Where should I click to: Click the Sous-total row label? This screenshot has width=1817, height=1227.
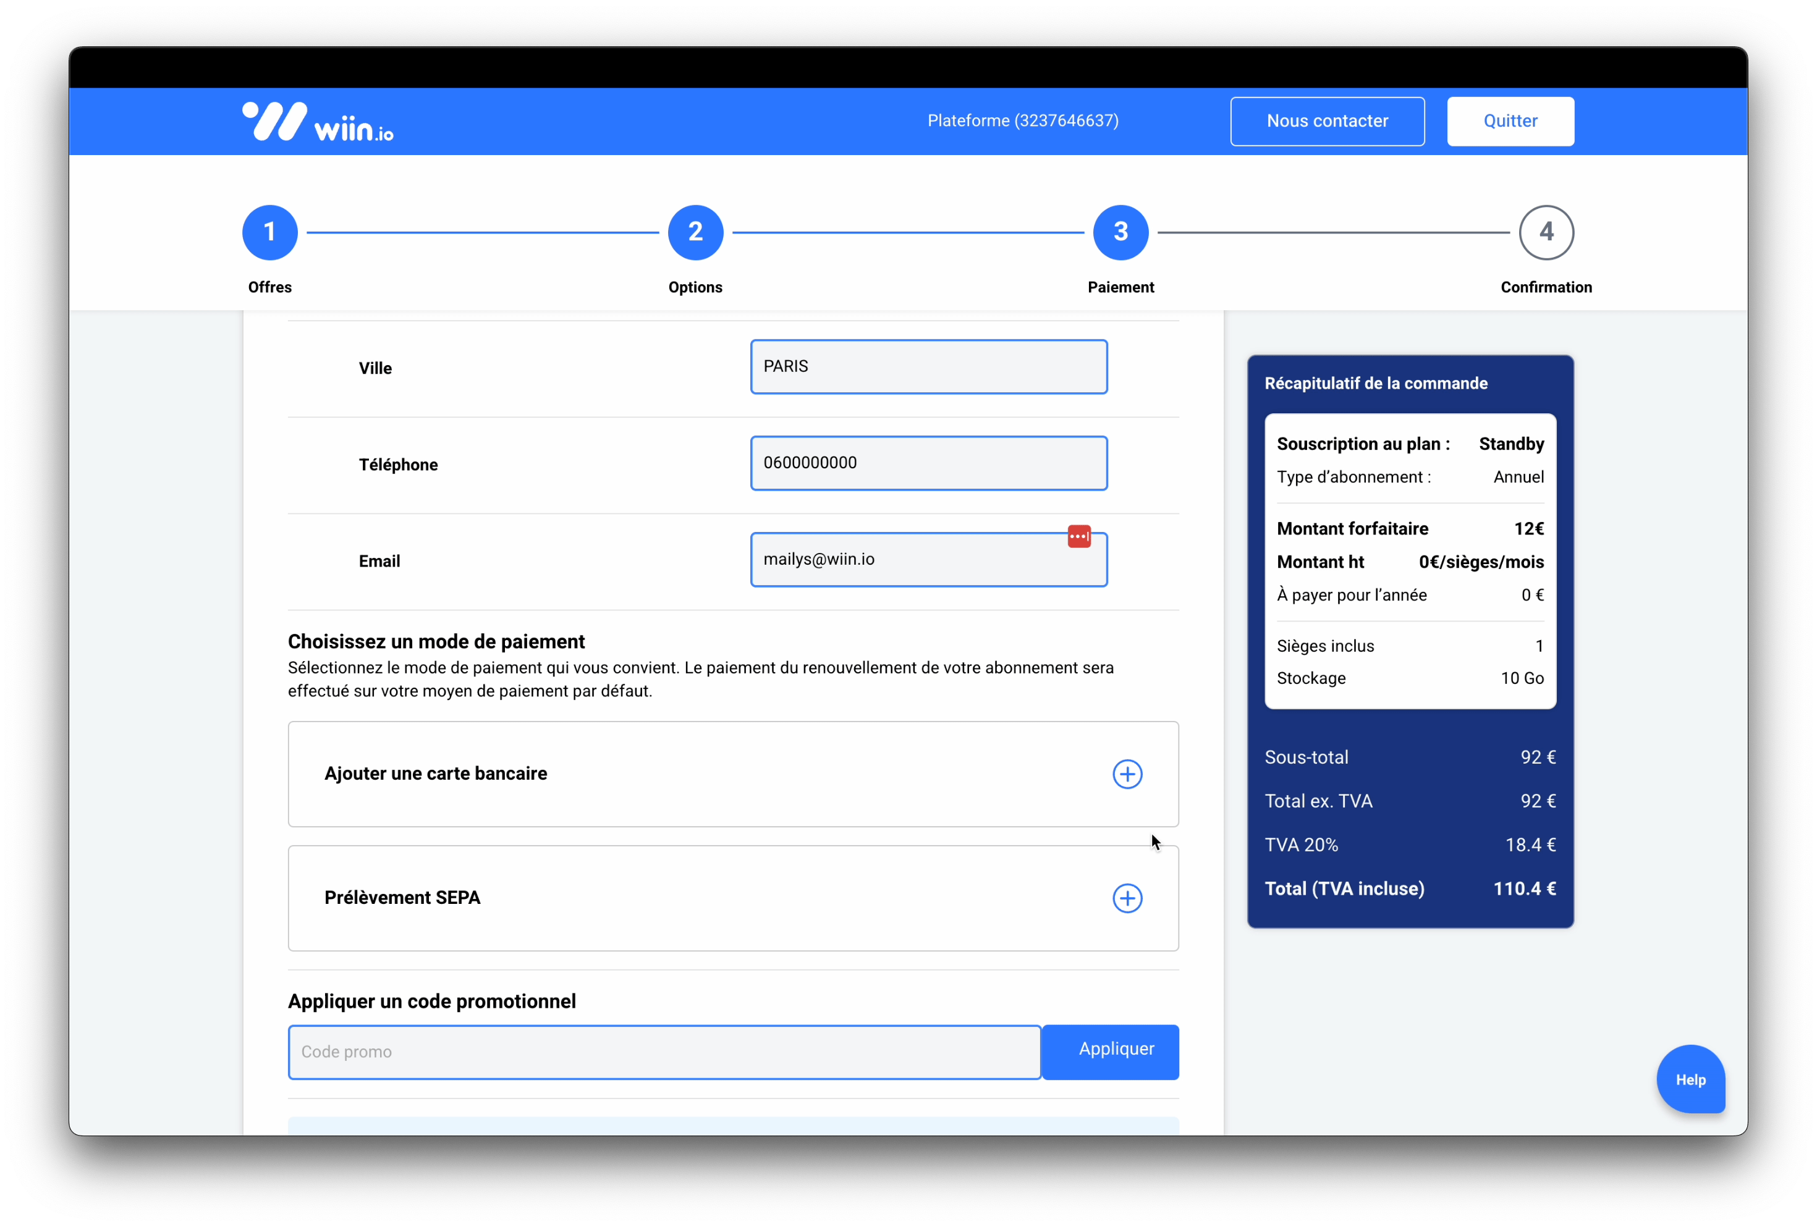(1307, 757)
